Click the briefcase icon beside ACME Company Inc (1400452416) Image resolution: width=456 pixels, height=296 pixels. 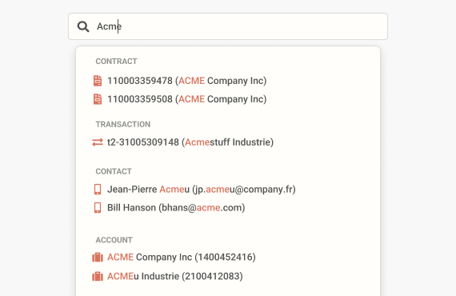point(98,258)
